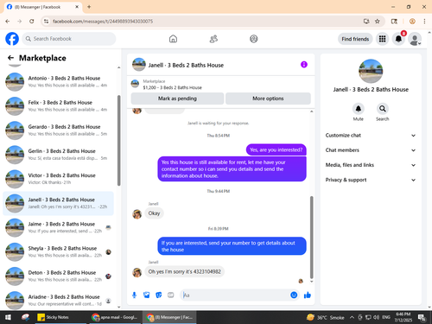432x324 pixels.
Task: Click the Find friends button
Action: coord(355,39)
